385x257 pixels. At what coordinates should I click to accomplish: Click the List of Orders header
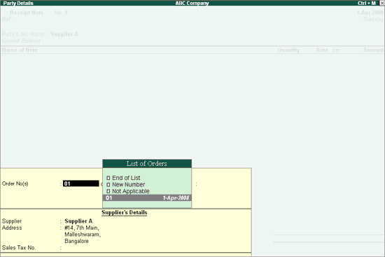point(147,164)
